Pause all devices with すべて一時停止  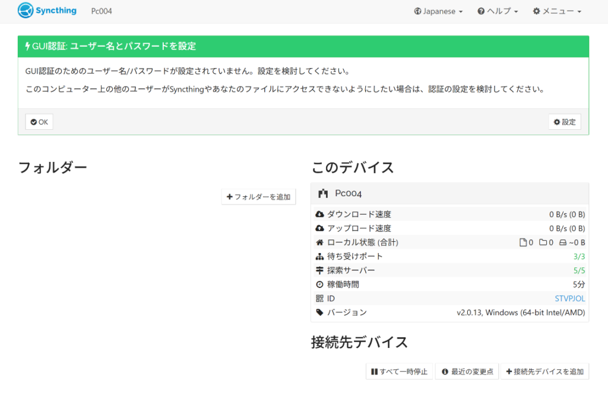399,372
